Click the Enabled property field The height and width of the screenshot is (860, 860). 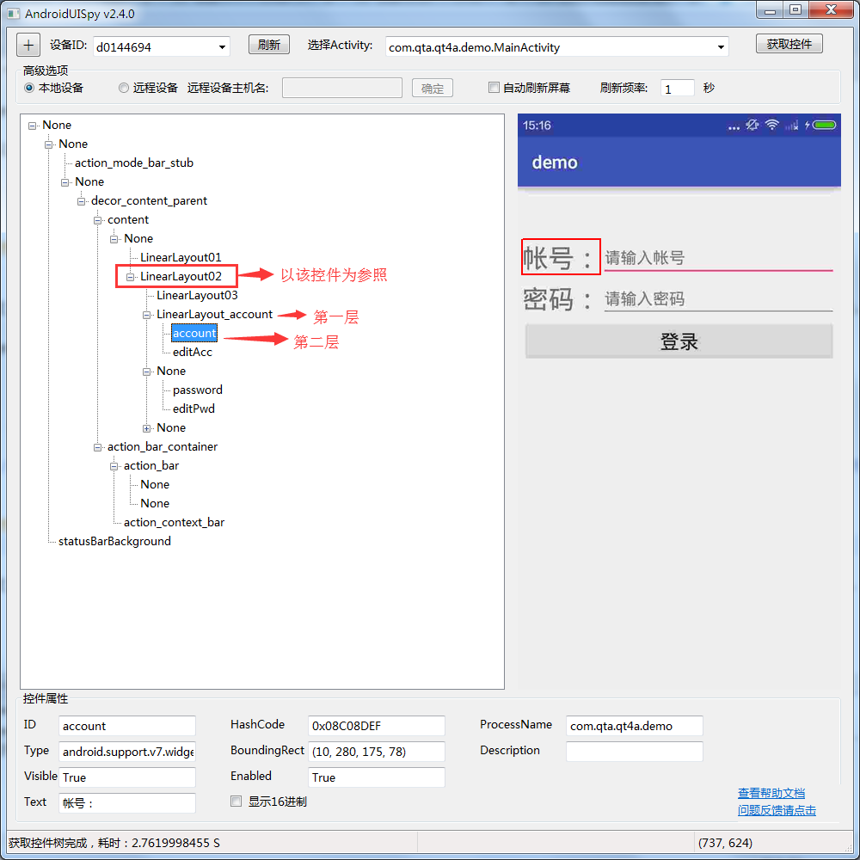point(377,777)
